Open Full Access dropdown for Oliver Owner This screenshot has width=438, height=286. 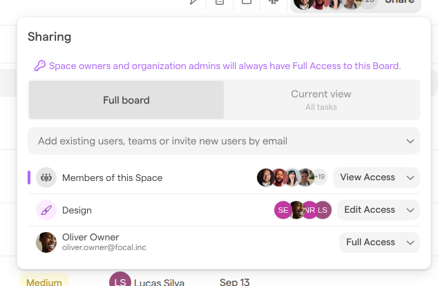(379, 242)
